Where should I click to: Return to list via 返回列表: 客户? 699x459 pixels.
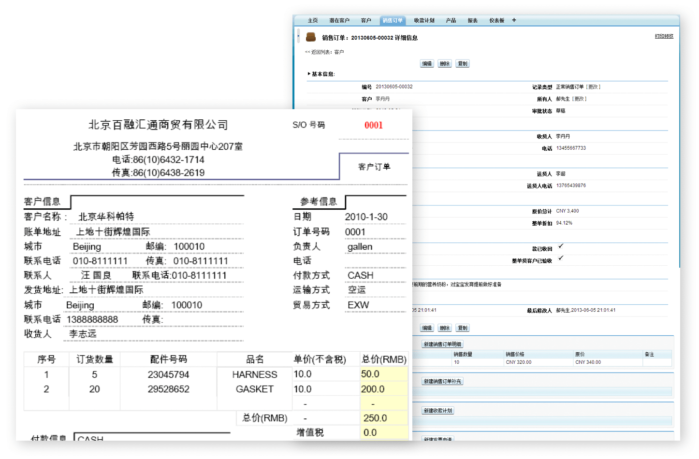324,52
